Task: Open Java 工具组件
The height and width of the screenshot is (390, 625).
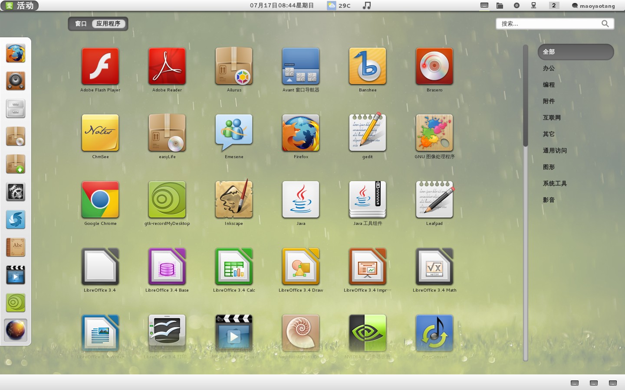Action: 368,200
